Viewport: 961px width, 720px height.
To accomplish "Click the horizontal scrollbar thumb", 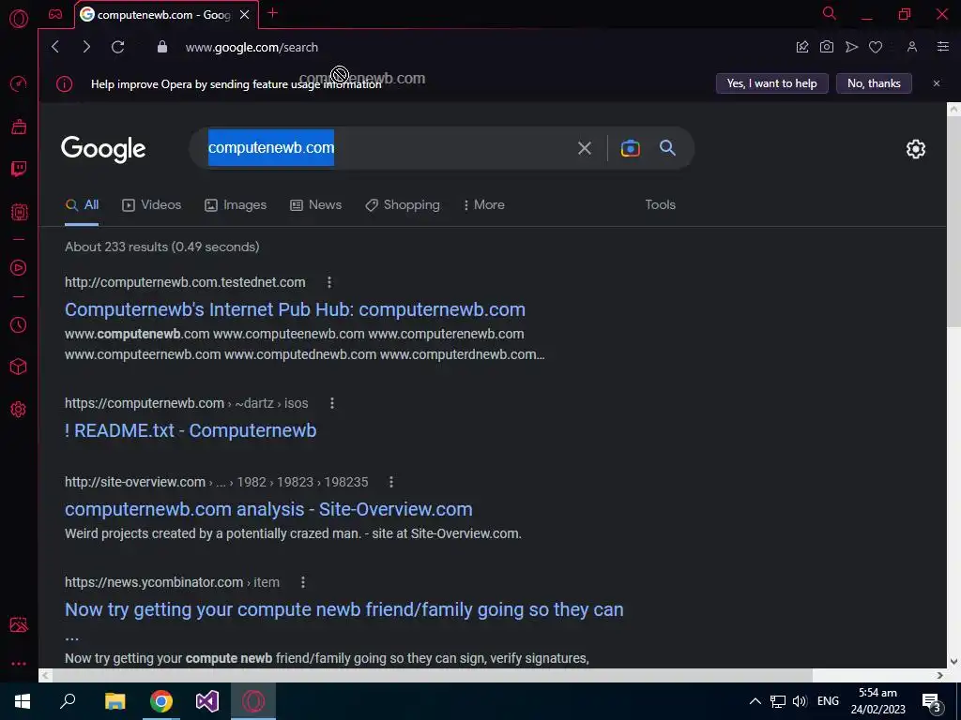I will (432, 675).
